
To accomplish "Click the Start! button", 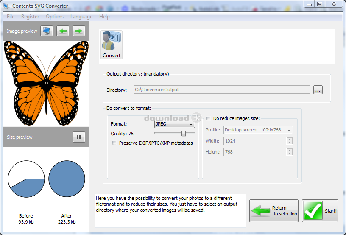I will coord(320,211).
